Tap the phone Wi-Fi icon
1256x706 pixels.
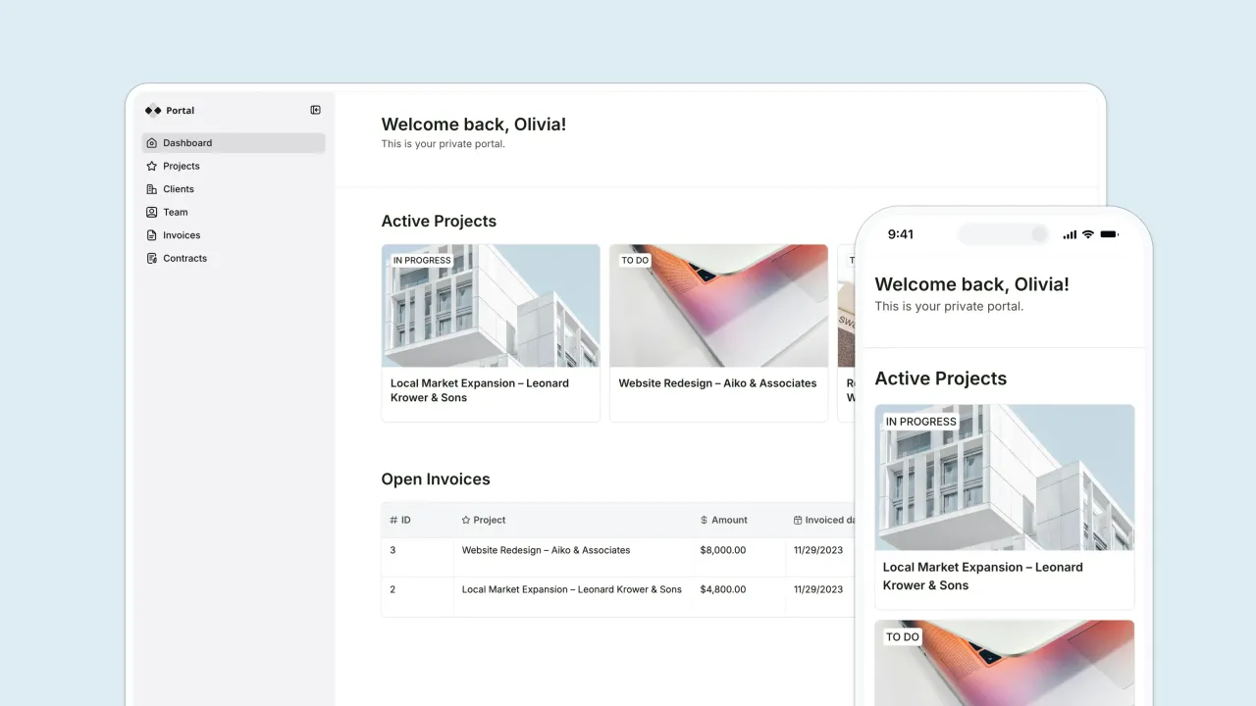[1088, 234]
